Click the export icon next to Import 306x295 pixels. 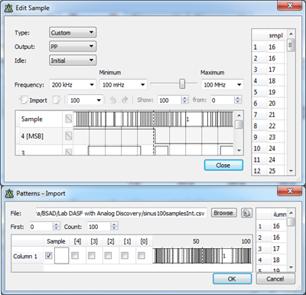tap(57, 100)
